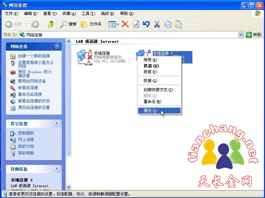Click the Views grid icon

[112, 24]
